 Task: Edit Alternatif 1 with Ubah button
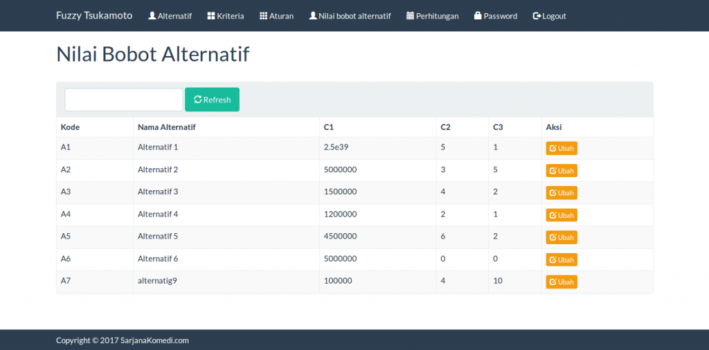click(562, 148)
